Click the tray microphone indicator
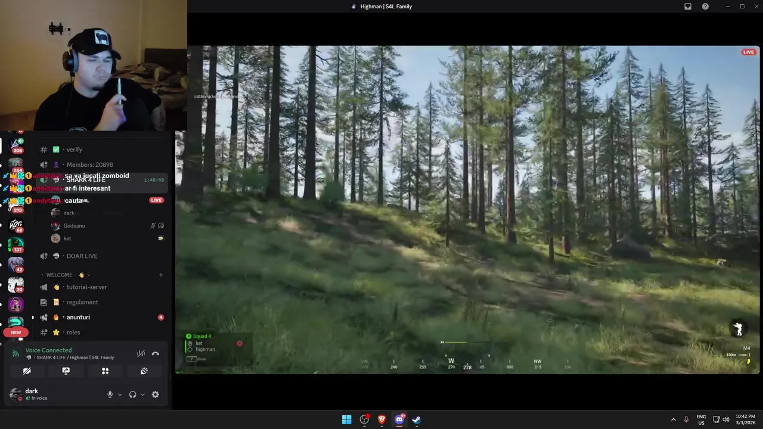The height and width of the screenshot is (429, 763). 686,419
